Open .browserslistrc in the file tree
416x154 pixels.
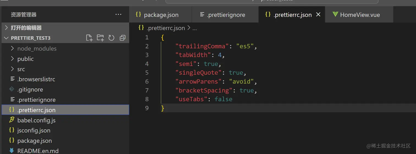click(36, 79)
